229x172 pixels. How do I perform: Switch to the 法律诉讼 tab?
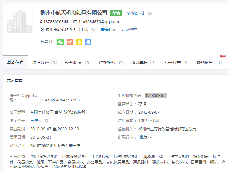click(x=41, y=63)
